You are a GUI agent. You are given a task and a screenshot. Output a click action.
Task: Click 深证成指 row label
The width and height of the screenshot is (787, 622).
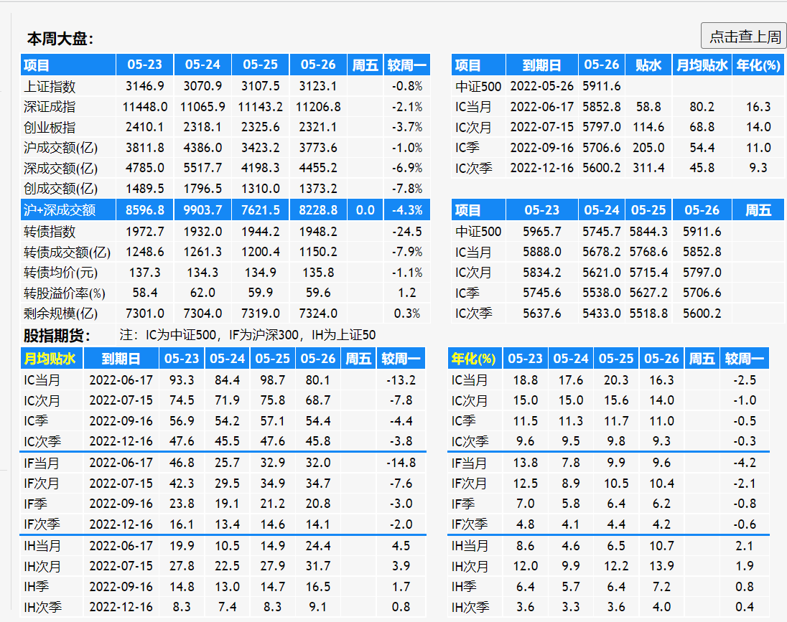click(x=50, y=107)
